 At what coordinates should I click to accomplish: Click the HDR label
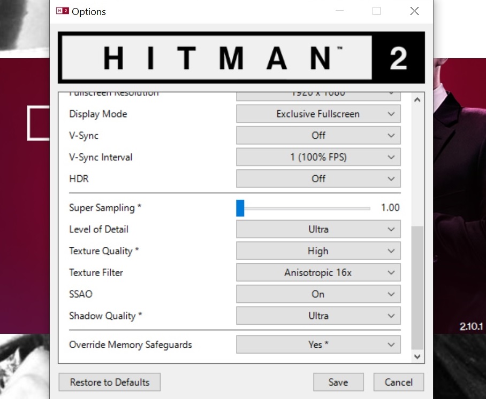coord(79,179)
